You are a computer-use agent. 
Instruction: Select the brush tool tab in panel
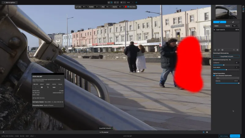pos(220,22)
